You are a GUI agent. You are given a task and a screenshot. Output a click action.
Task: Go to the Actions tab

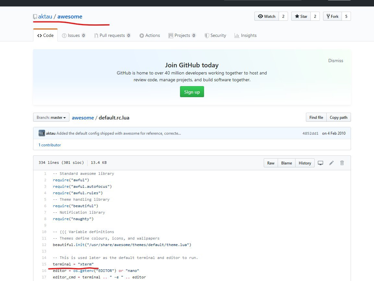tap(150, 36)
